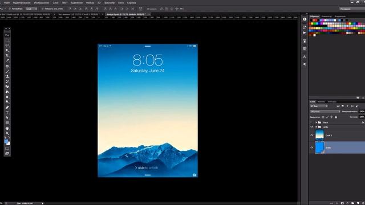Open the Actions panel play icon
The image size is (365, 205).
pyautogui.click(x=305, y=33)
